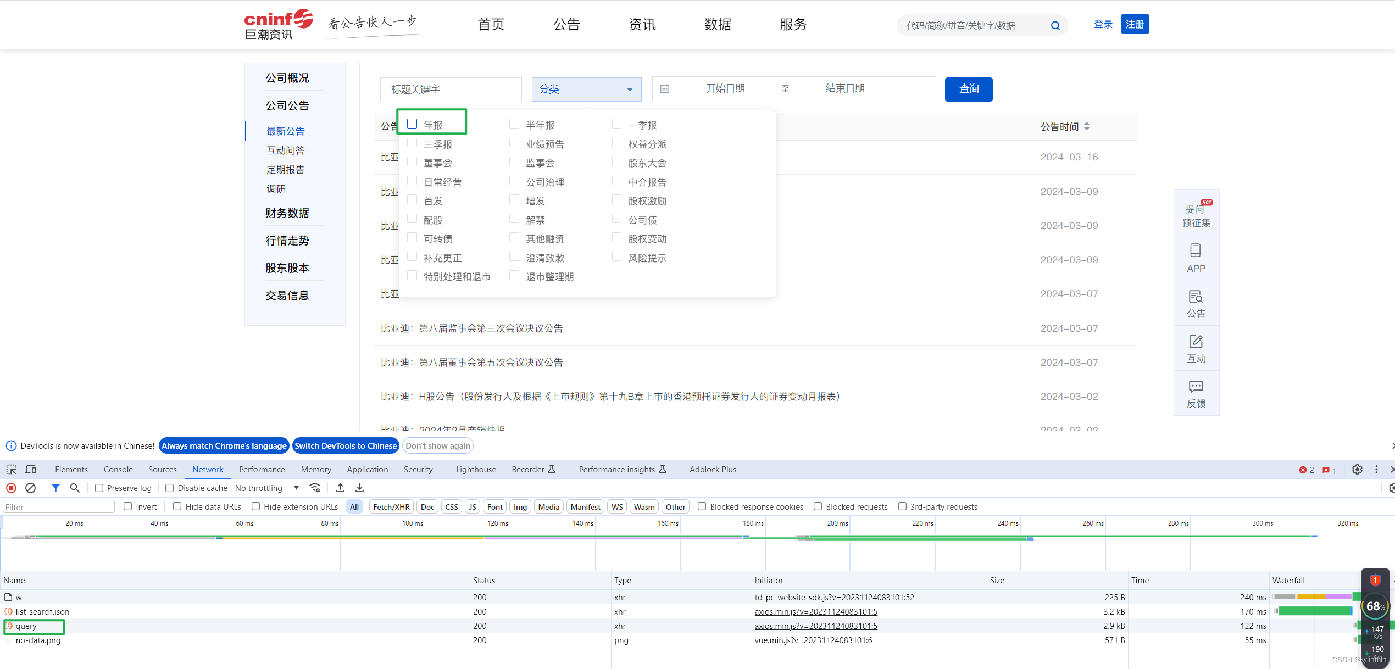Select the list-search.json request row
The image size is (1395, 669).
click(681, 612)
